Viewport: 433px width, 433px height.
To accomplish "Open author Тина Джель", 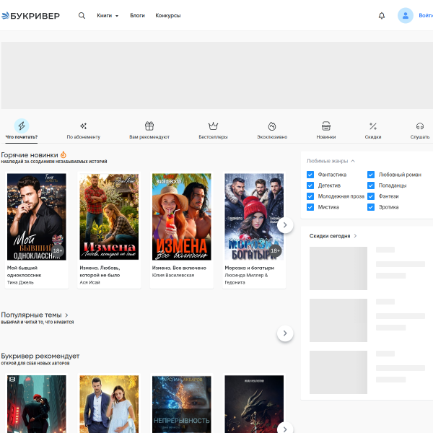I will pyautogui.click(x=20, y=282).
